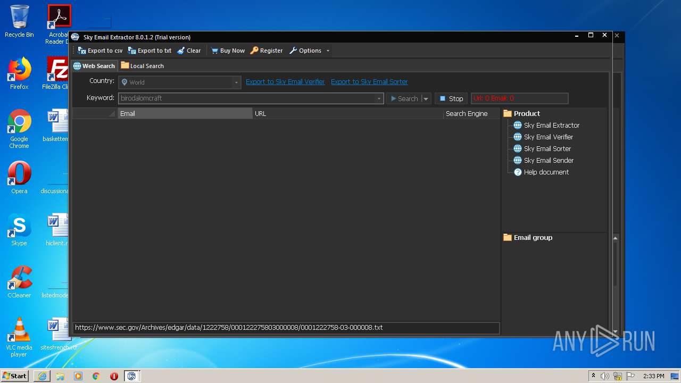Stop the running search
The width and height of the screenshot is (681, 383).
(451, 98)
